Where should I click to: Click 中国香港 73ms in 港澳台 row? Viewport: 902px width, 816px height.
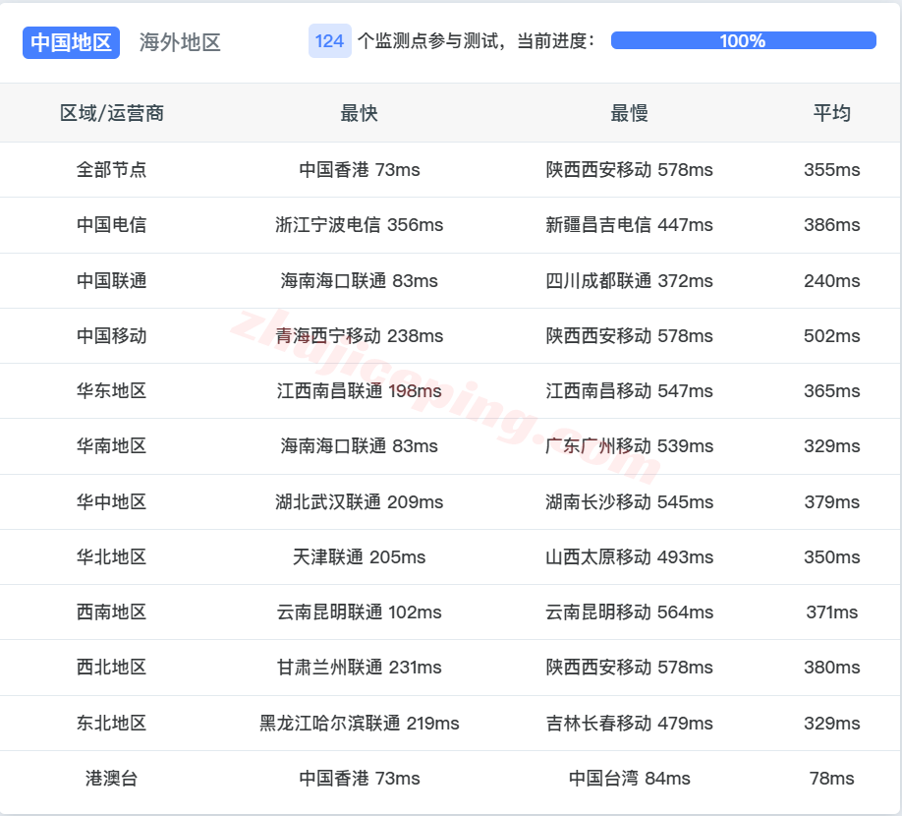click(360, 779)
